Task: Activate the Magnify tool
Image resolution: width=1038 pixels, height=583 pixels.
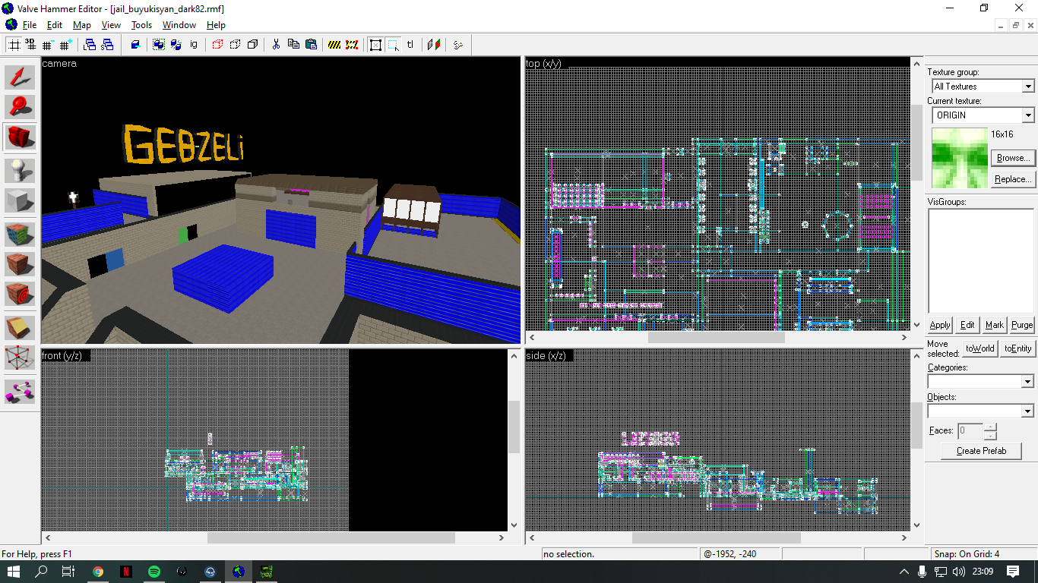Action: click(20, 107)
